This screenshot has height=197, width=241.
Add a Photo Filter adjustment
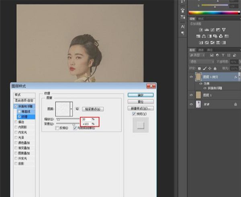[x=215, y=36]
